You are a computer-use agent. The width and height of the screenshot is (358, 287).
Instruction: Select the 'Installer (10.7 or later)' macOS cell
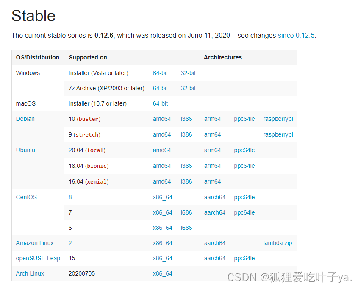[97, 103]
